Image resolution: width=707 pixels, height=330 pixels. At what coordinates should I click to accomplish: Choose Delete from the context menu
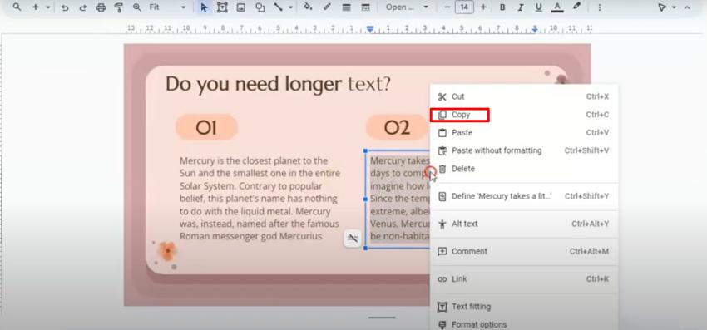coord(523,169)
